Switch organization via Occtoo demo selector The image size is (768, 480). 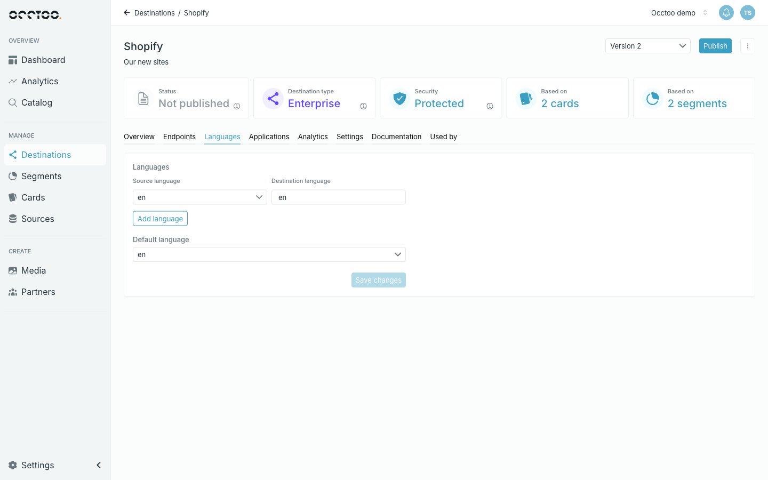point(679,13)
